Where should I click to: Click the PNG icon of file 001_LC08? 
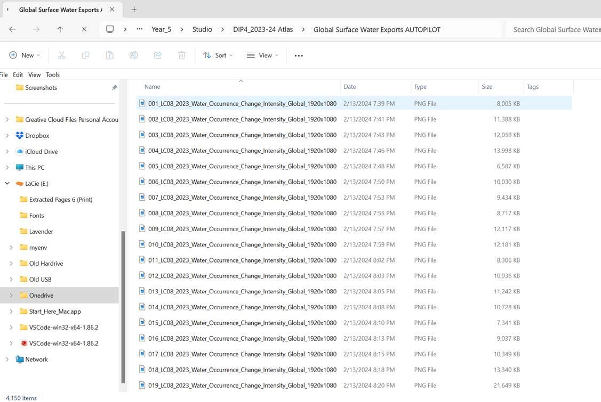click(x=142, y=103)
